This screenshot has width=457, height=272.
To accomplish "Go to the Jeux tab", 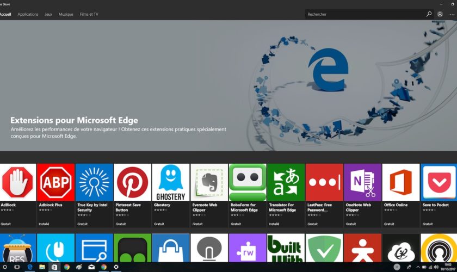I will click(x=48, y=14).
